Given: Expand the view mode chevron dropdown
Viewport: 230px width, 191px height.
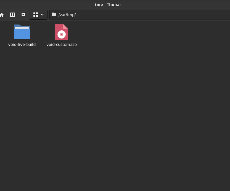Looking at the screenshot, I should [42, 15].
